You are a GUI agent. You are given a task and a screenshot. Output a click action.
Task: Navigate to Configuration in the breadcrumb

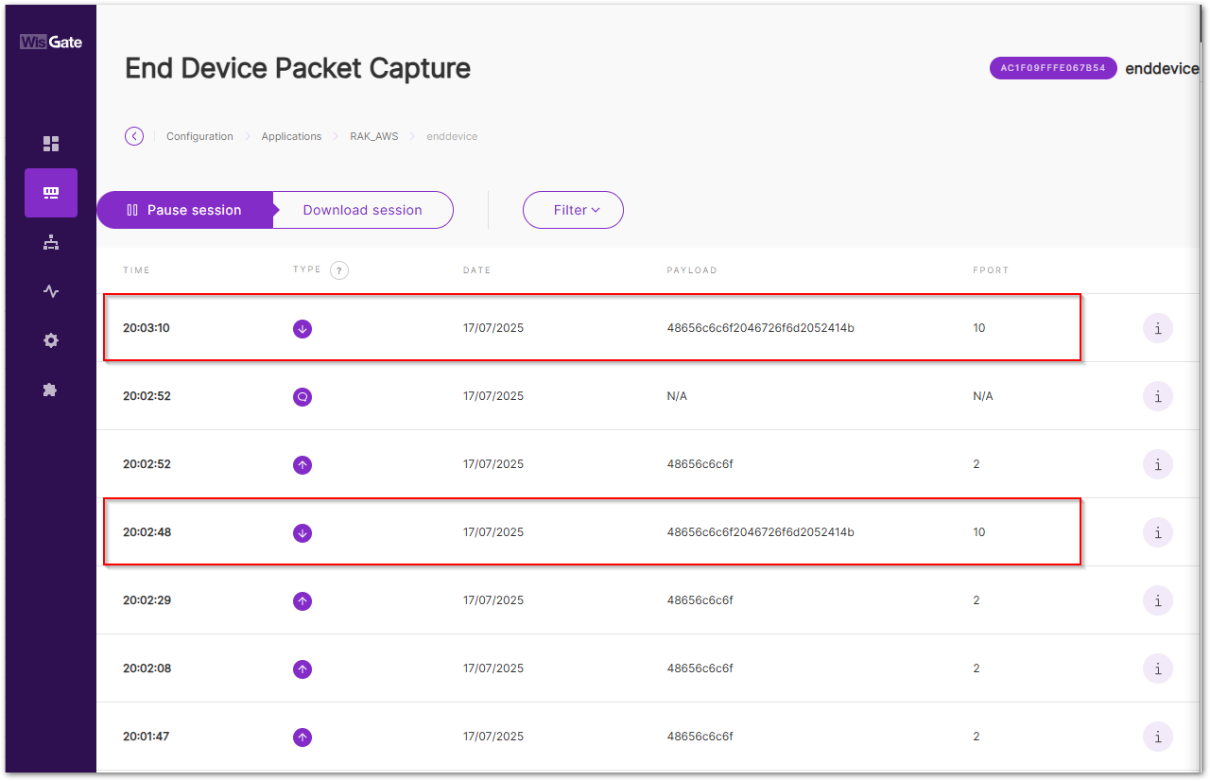coord(199,136)
